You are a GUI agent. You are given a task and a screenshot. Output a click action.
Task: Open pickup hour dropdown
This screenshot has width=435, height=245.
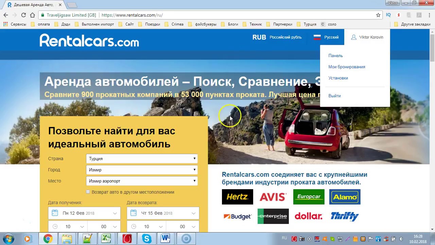click(x=68, y=226)
